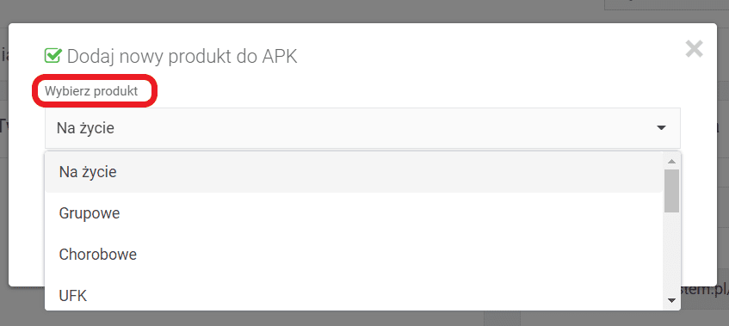The height and width of the screenshot is (326, 729).
Task: Click the "Wybierz produkt" field label
Action: click(x=91, y=91)
